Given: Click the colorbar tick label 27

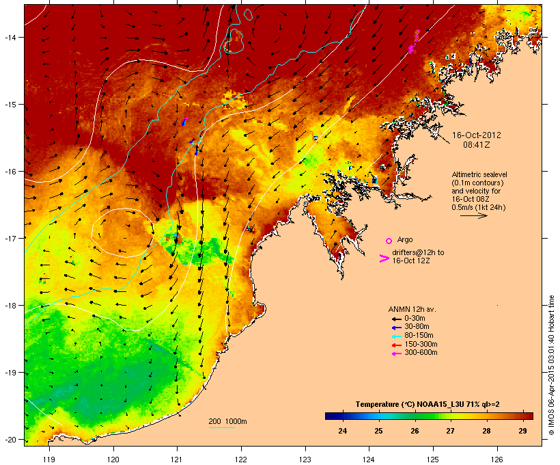Looking at the screenshot, I should [450, 431].
